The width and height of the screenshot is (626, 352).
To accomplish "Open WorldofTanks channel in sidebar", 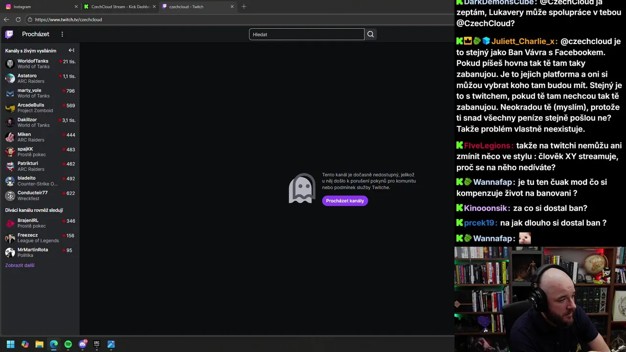I will 40,64.
